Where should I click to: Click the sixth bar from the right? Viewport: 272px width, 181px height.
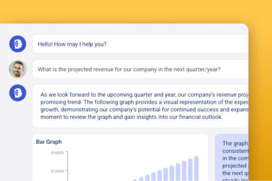pos(166,174)
